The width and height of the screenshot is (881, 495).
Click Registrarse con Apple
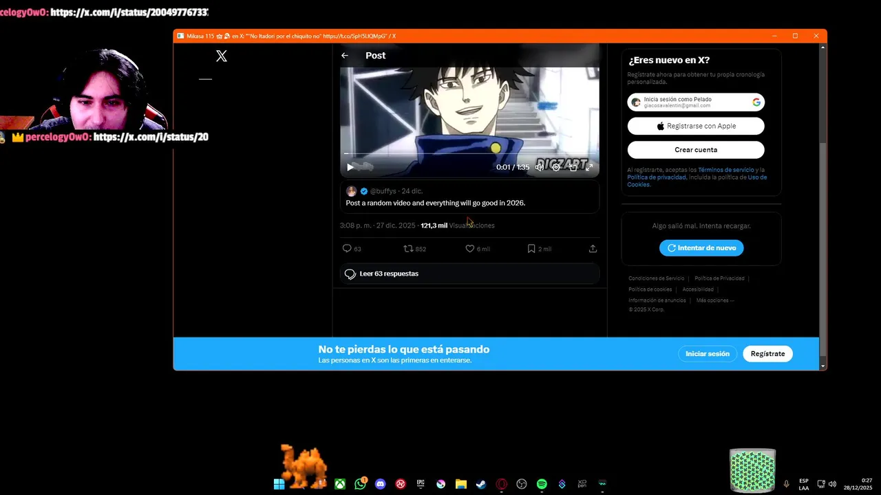pyautogui.click(x=696, y=126)
